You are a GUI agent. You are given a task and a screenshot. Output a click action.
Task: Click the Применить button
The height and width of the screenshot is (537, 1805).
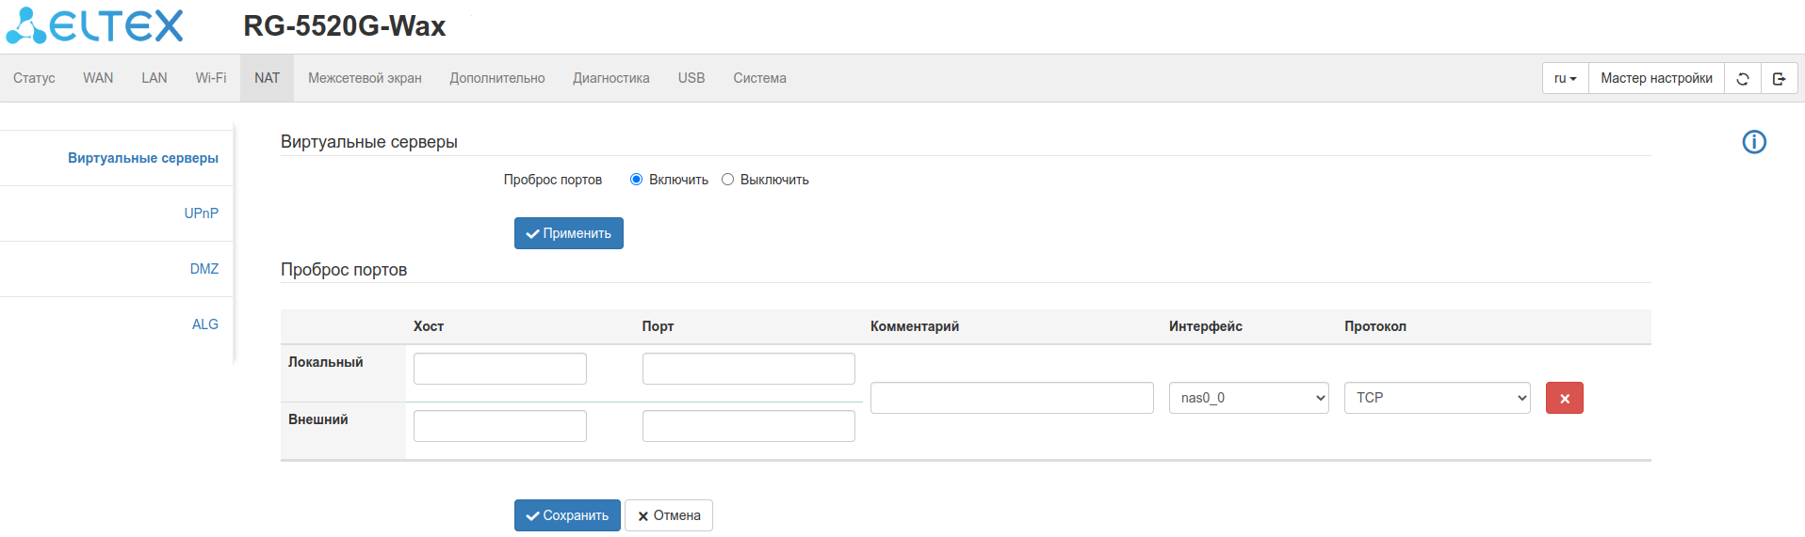click(568, 233)
